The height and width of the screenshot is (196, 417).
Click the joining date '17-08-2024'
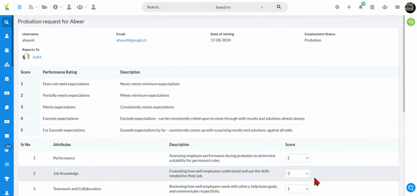(x=220, y=41)
